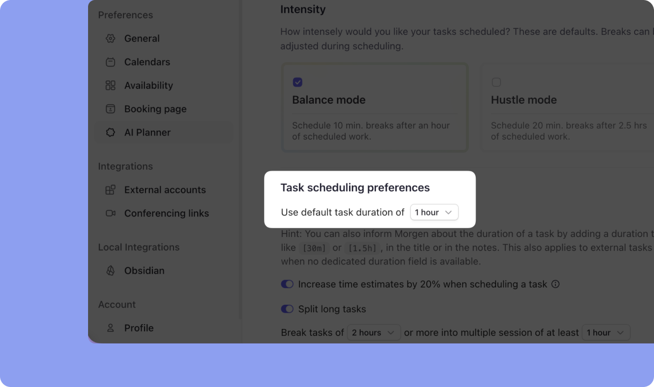Open Conferencing links via camera icon
The image size is (654, 387).
[110, 213]
